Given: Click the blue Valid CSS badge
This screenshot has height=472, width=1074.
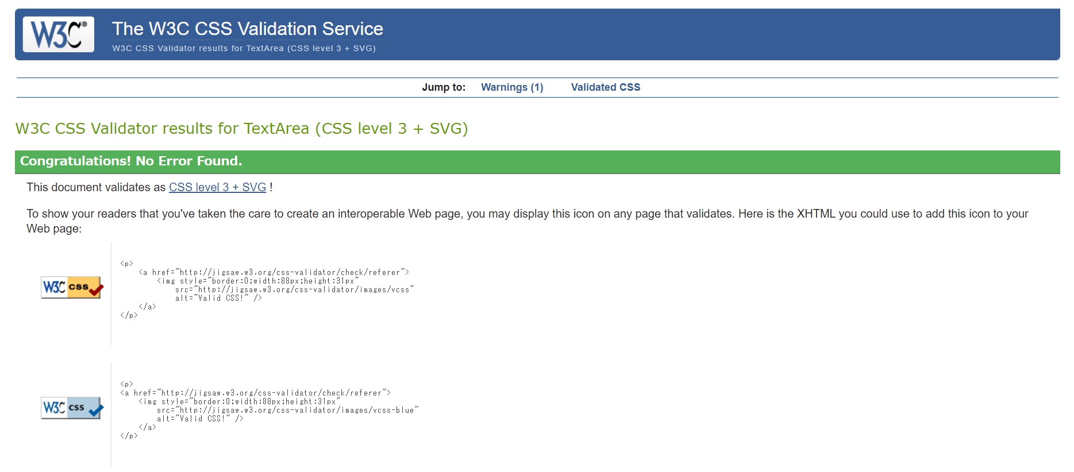Looking at the screenshot, I should 72,408.
